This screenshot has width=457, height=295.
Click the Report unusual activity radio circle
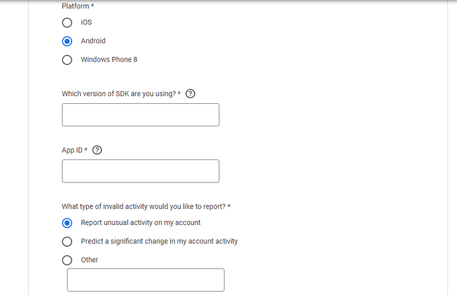(67, 223)
